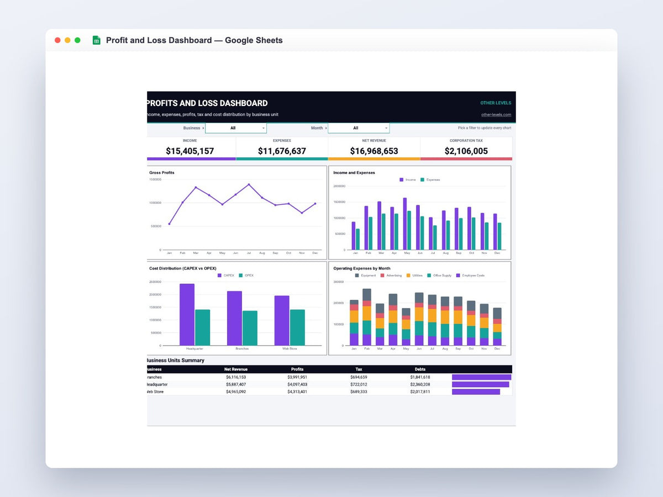Click the OTHER LEVELS brand link
The height and width of the screenshot is (497, 663).
click(x=496, y=103)
